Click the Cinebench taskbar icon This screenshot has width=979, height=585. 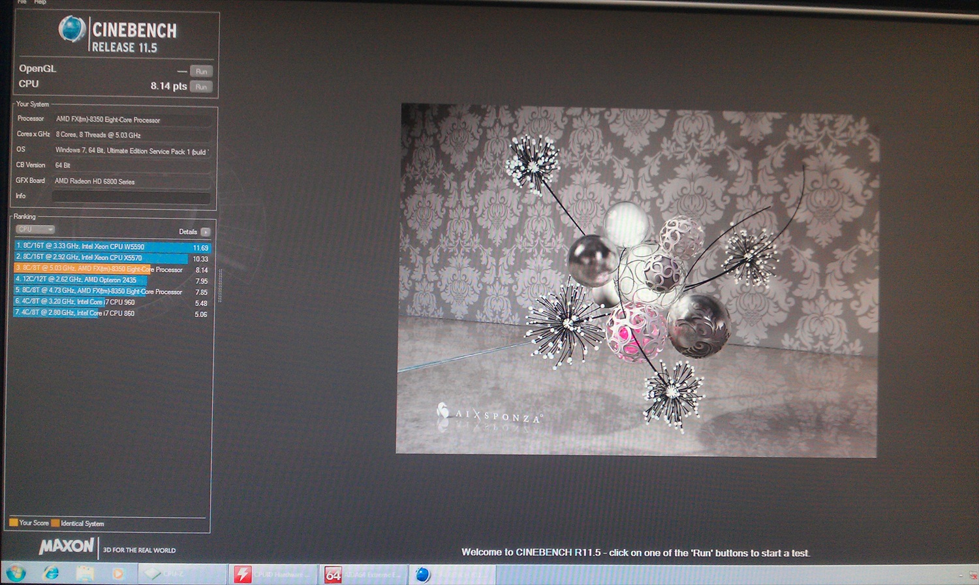click(423, 575)
